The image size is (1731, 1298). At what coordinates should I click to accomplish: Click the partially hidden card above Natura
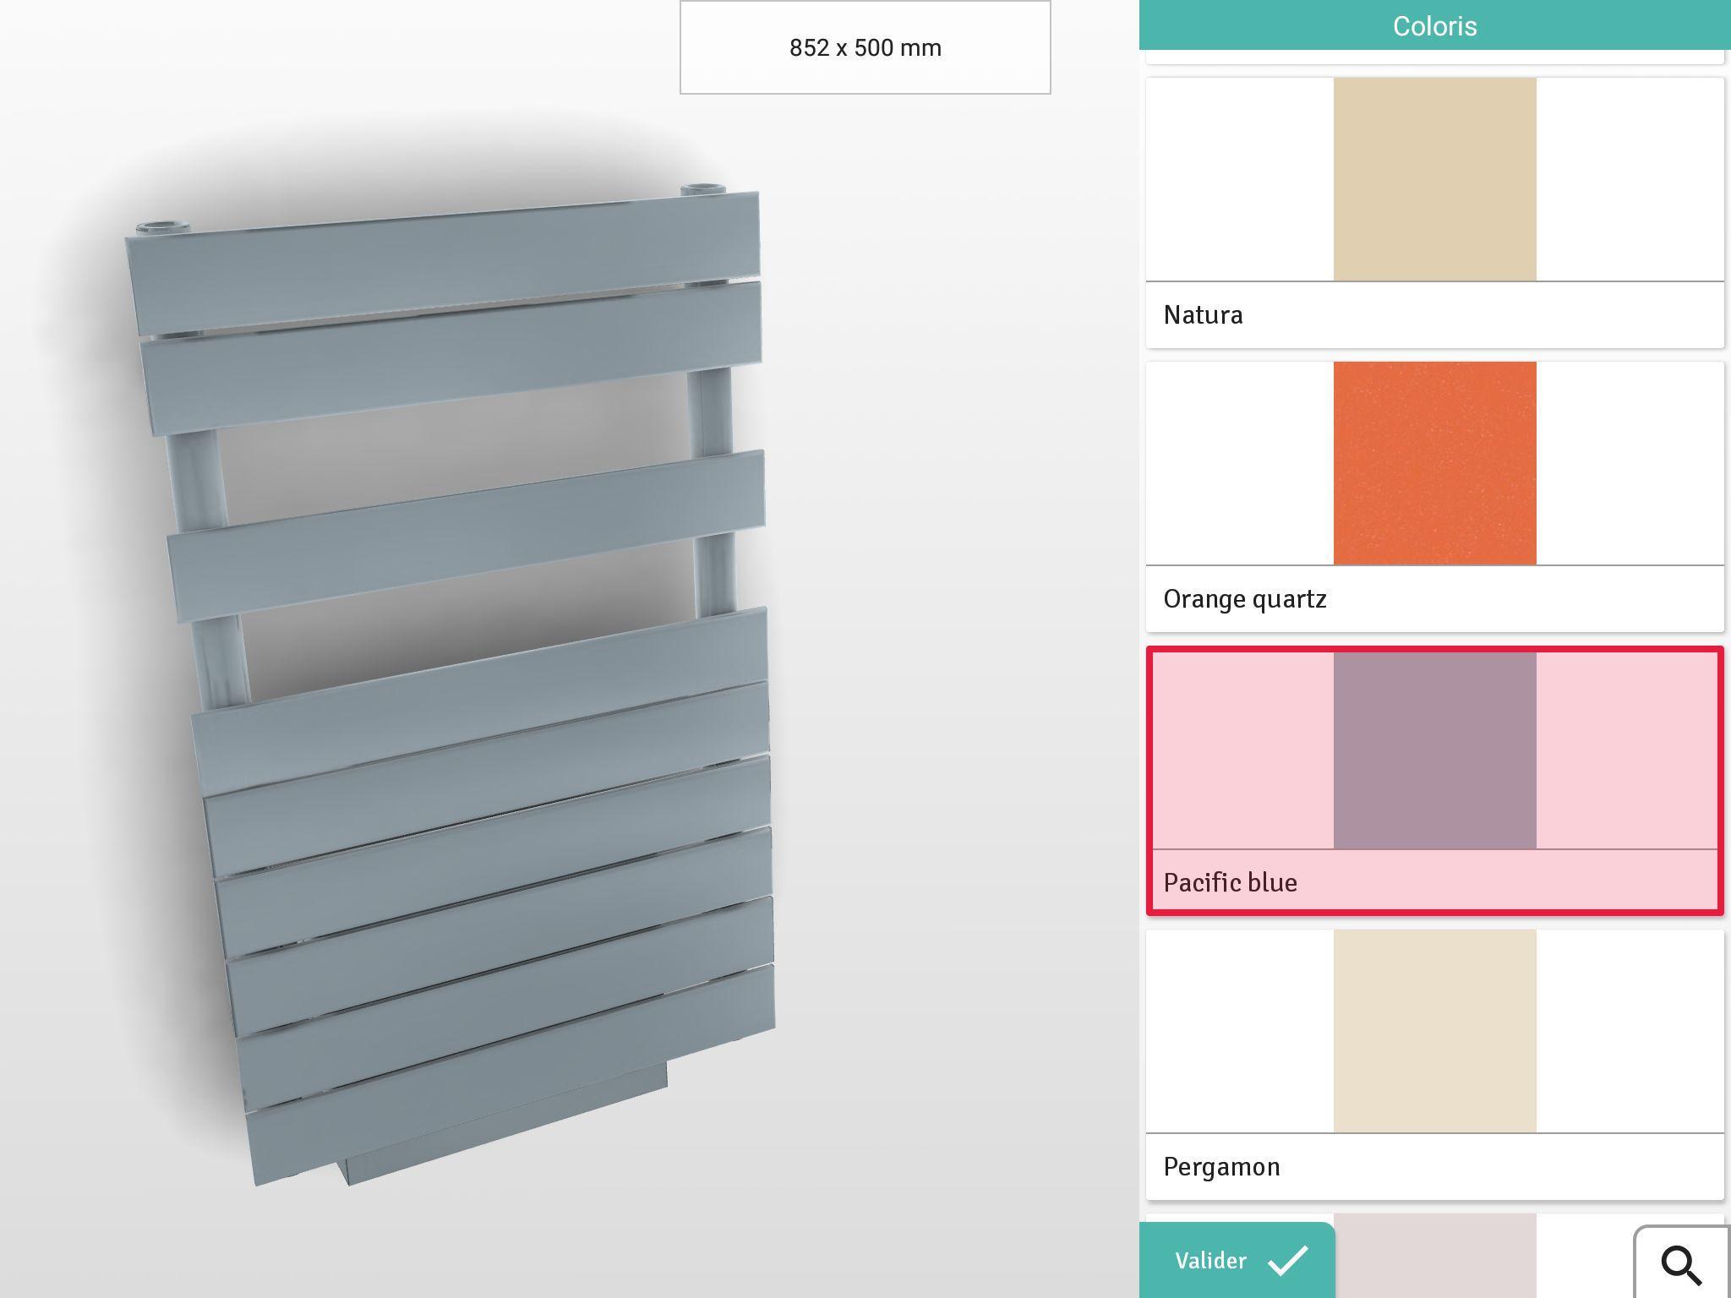click(x=1434, y=57)
